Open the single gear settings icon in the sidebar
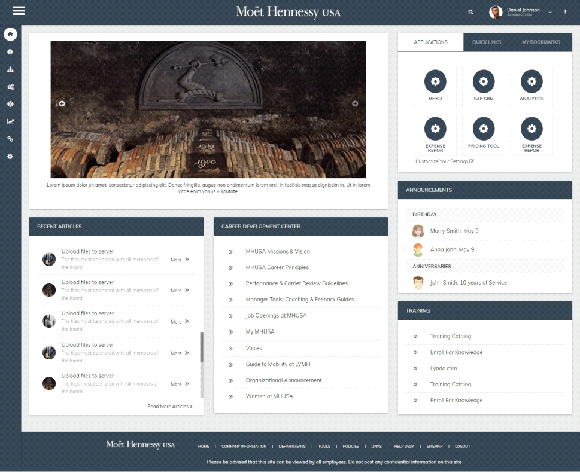The width and height of the screenshot is (580, 473). 10,157
